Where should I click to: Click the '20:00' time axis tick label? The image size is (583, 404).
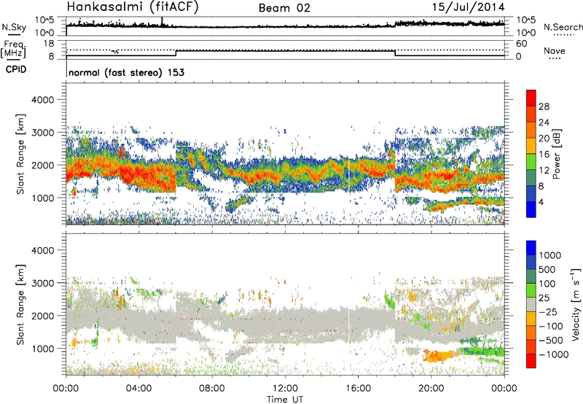[x=431, y=389]
